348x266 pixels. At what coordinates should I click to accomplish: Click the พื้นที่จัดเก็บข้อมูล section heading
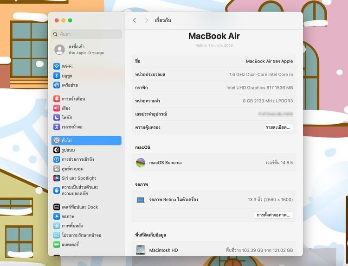[x=150, y=235]
